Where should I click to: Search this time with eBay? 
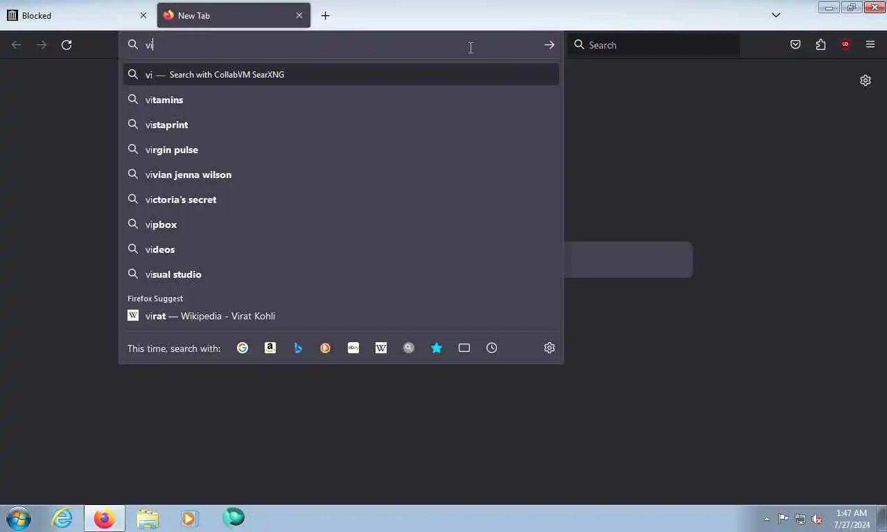click(x=353, y=348)
